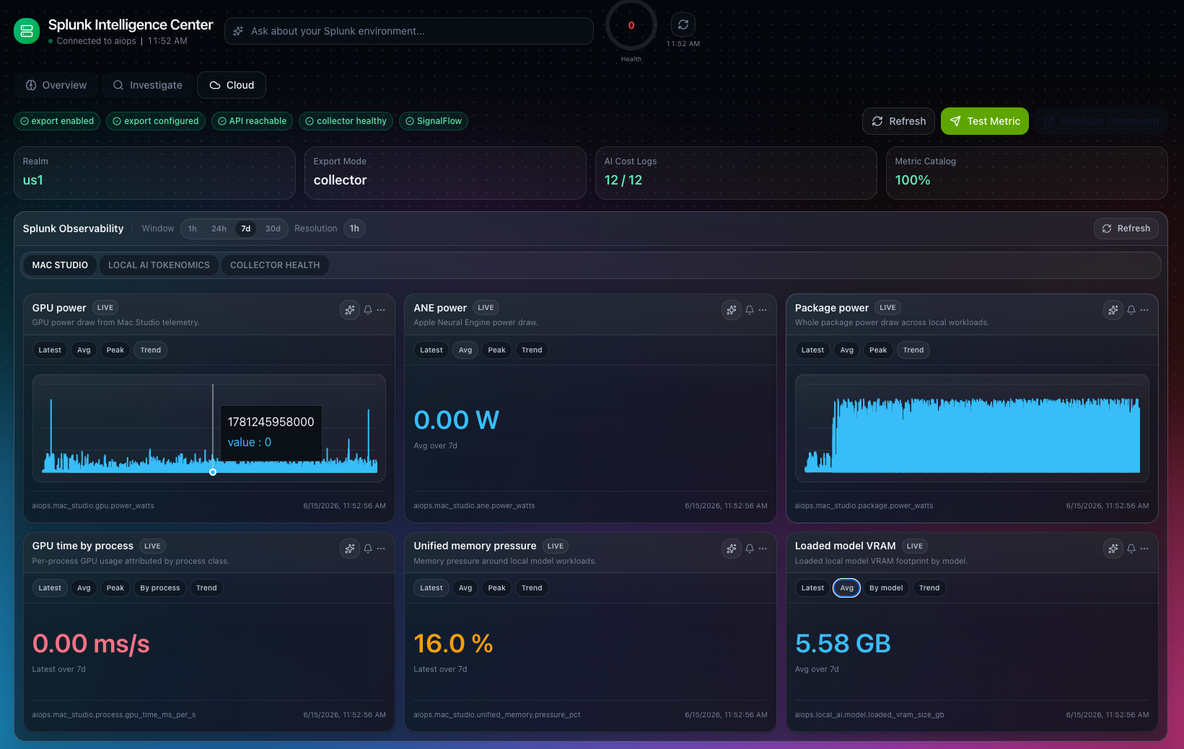Image resolution: width=1184 pixels, height=749 pixels.
Task: Switch to MAC STUDIO tab
Action: click(x=60, y=265)
